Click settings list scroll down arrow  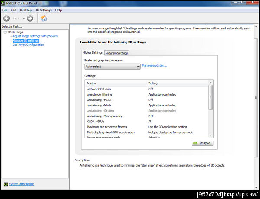(x=211, y=135)
